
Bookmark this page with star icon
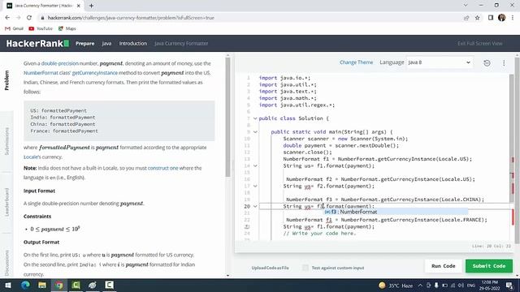477,18
